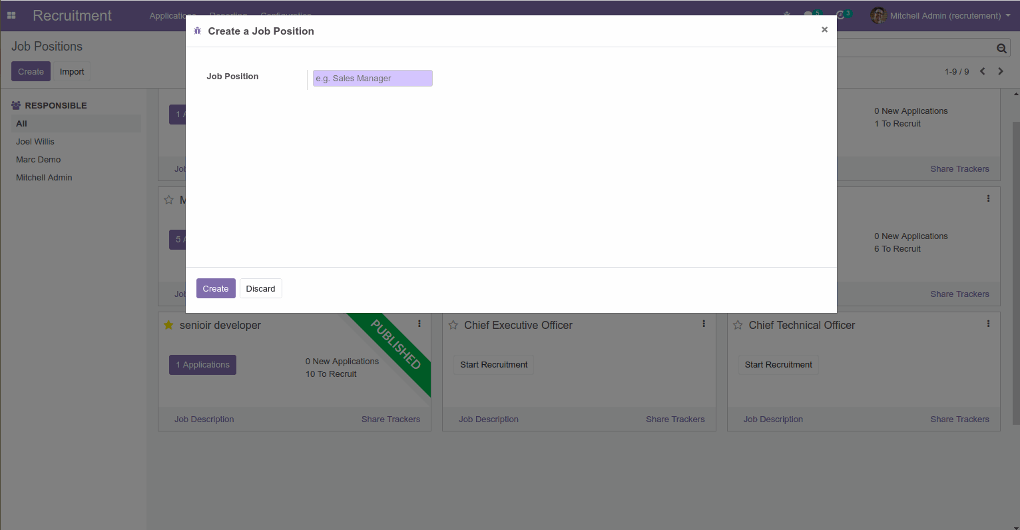Unfavorite the senioir developer position
The width and height of the screenshot is (1020, 530).
point(168,325)
